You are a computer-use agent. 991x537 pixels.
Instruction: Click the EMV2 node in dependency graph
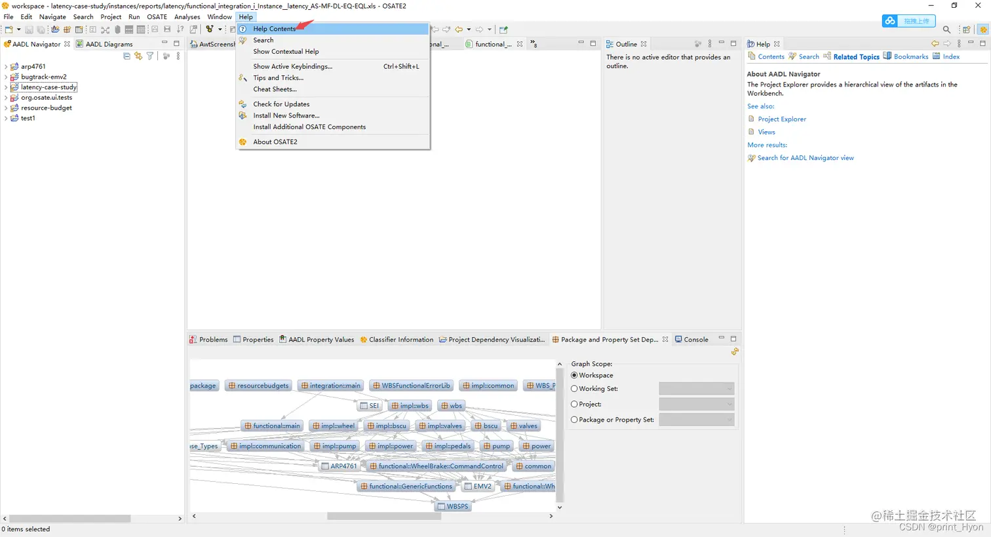click(x=478, y=486)
